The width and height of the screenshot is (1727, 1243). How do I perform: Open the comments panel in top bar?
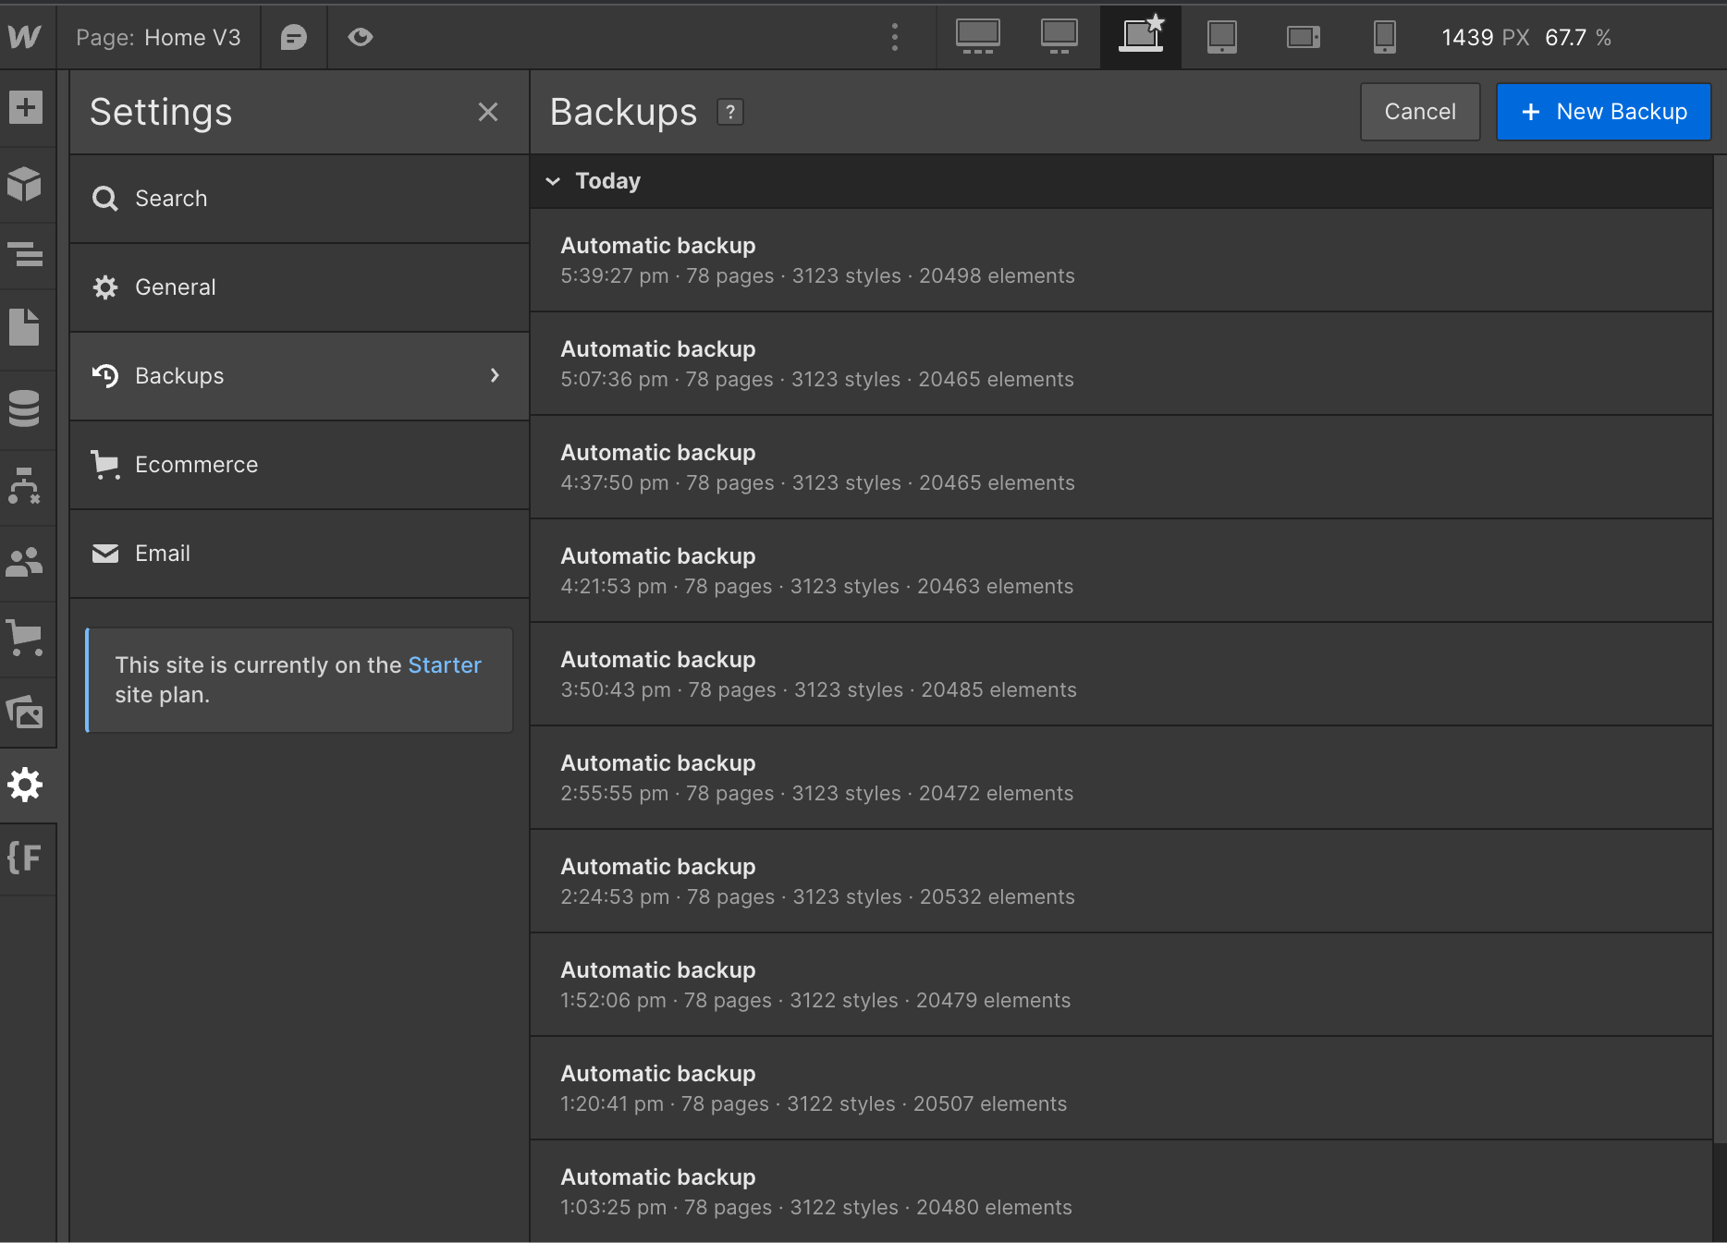[x=294, y=37]
